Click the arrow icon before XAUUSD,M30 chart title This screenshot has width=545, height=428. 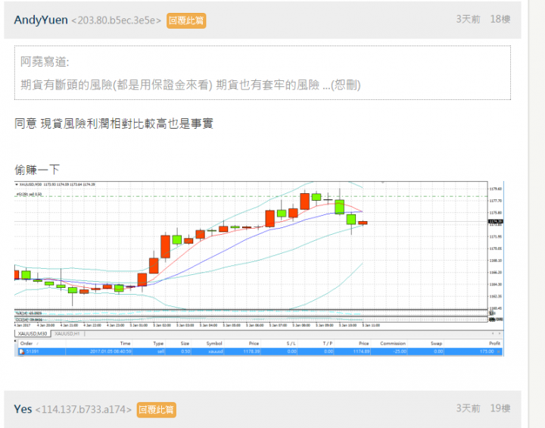tap(17, 185)
